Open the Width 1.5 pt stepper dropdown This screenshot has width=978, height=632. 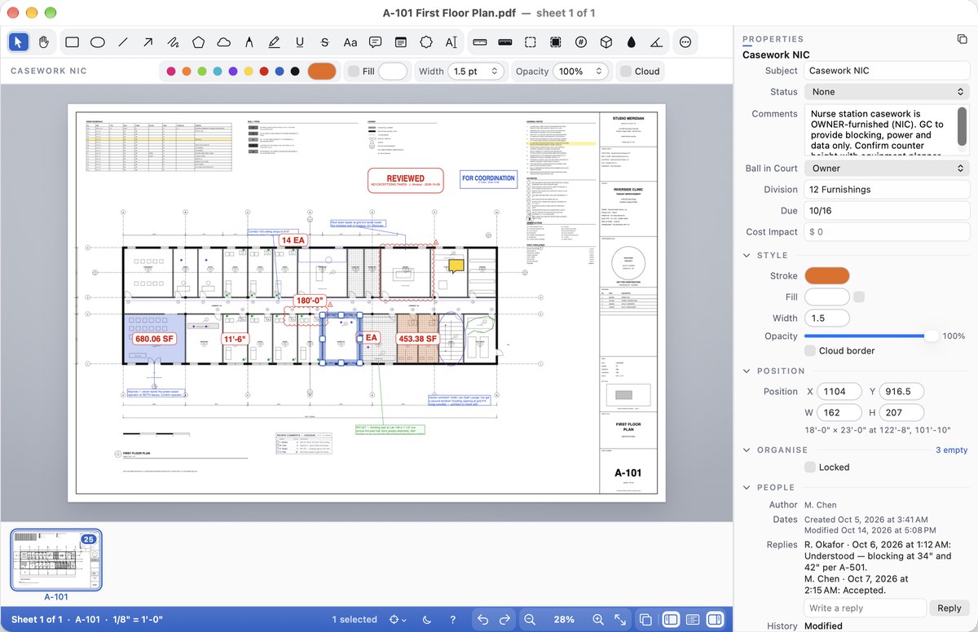point(477,72)
